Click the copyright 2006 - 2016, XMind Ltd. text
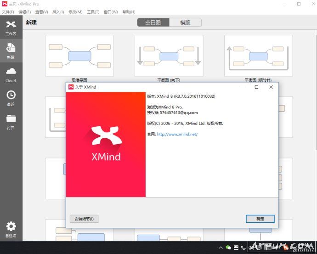The height and width of the screenshot is (254, 317). pos(183,123)
